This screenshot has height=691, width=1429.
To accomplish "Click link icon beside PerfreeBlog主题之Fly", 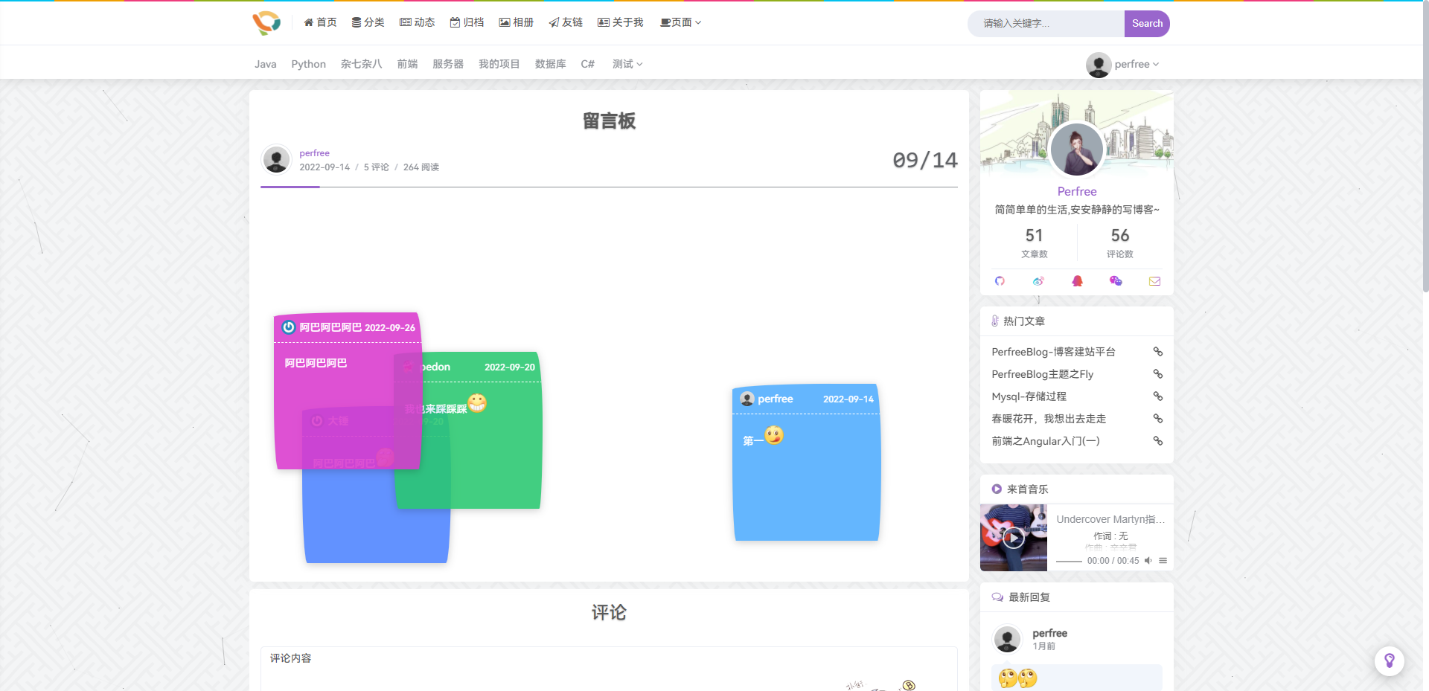I will coord(1158,374).
